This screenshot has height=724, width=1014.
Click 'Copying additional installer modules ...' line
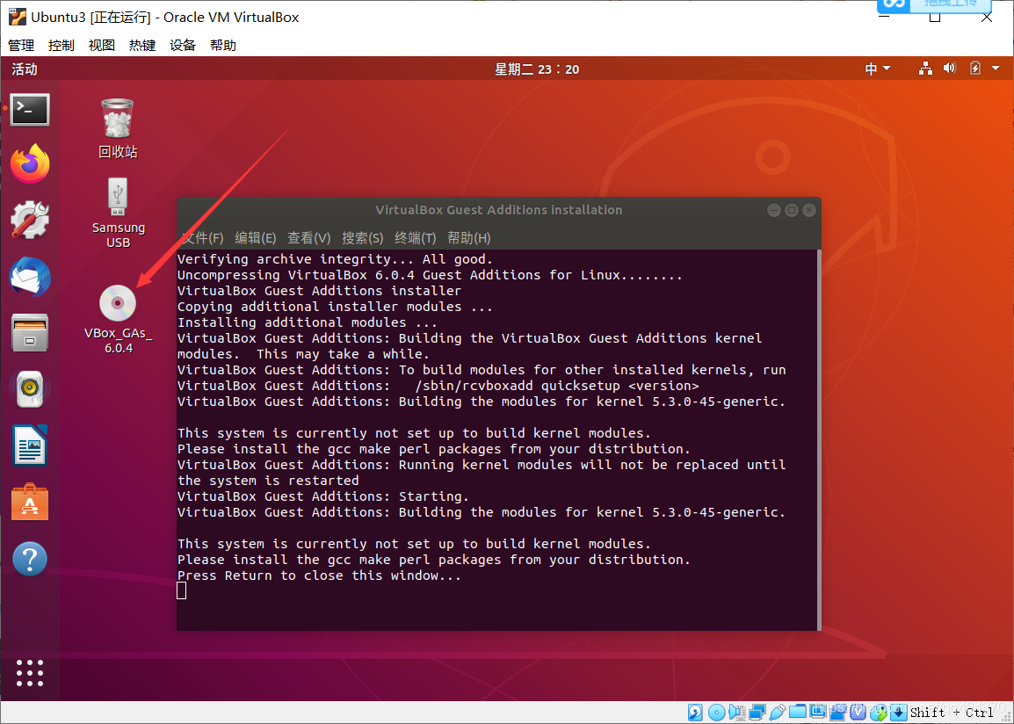[335, 307]
